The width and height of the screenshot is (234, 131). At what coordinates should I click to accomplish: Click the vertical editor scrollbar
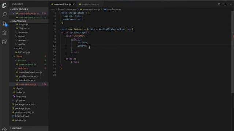click(233, 52)
